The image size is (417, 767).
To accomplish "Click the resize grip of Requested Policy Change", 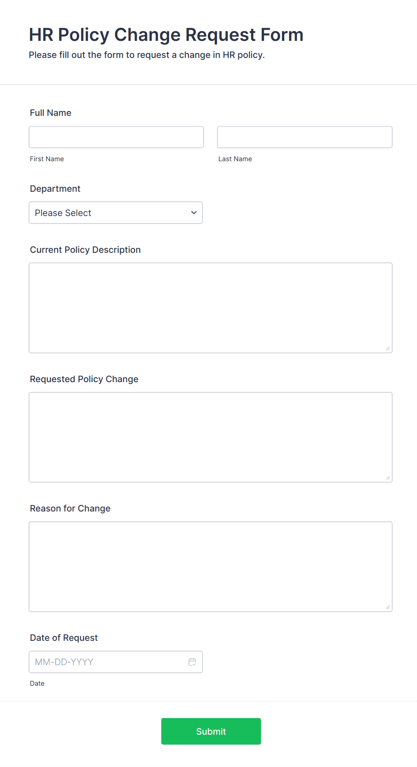I will click(x=387, y=477).
